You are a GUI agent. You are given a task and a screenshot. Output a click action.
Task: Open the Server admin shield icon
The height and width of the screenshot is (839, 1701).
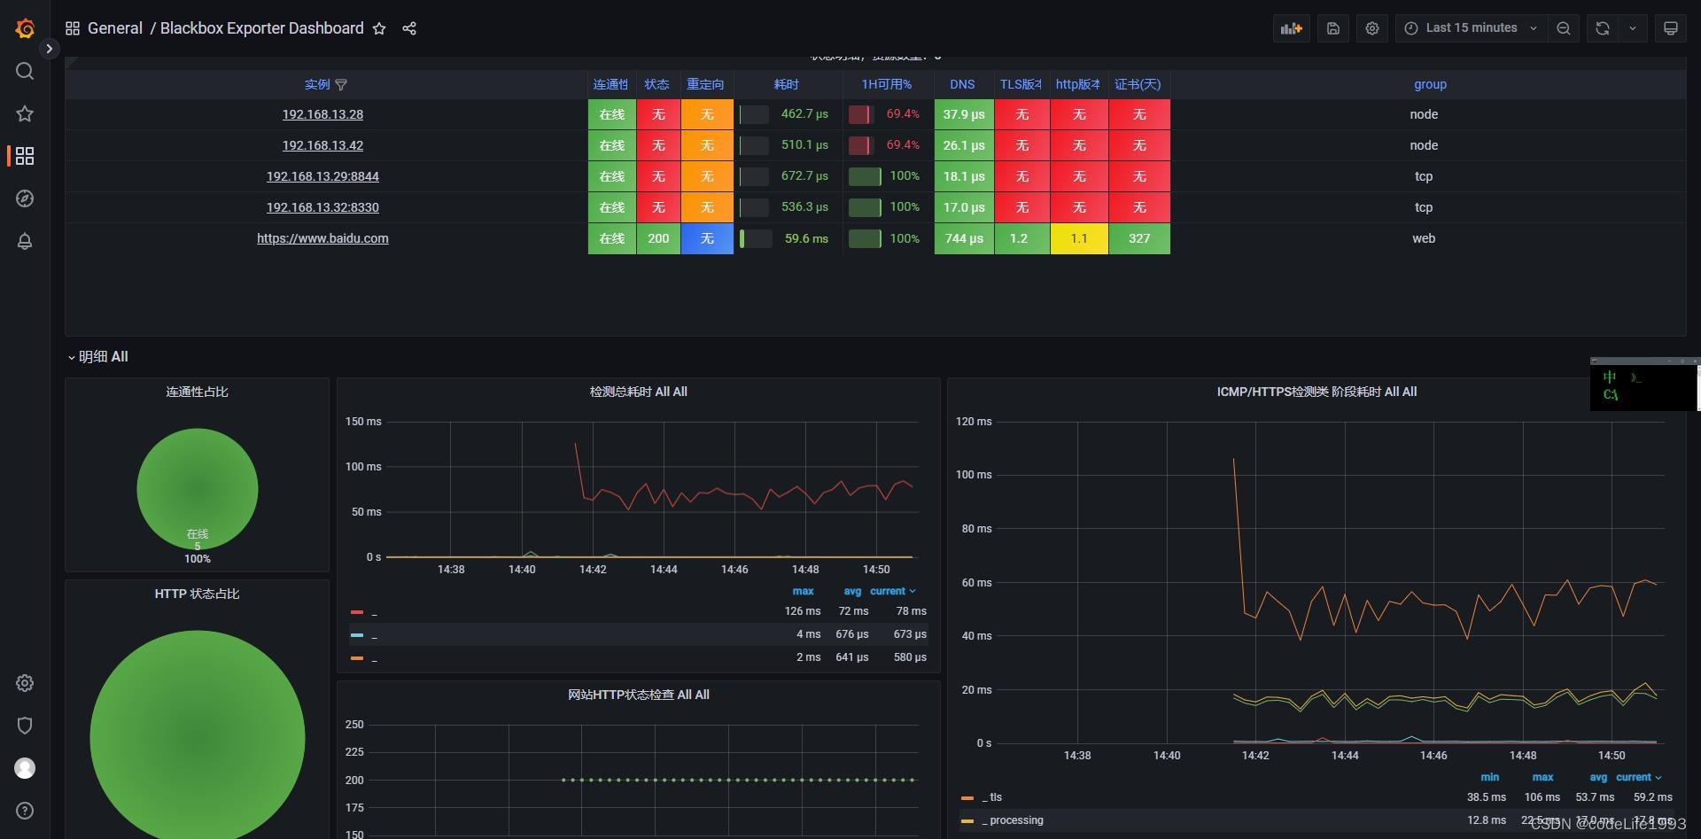pyautogui.click(x=25, y=726)
